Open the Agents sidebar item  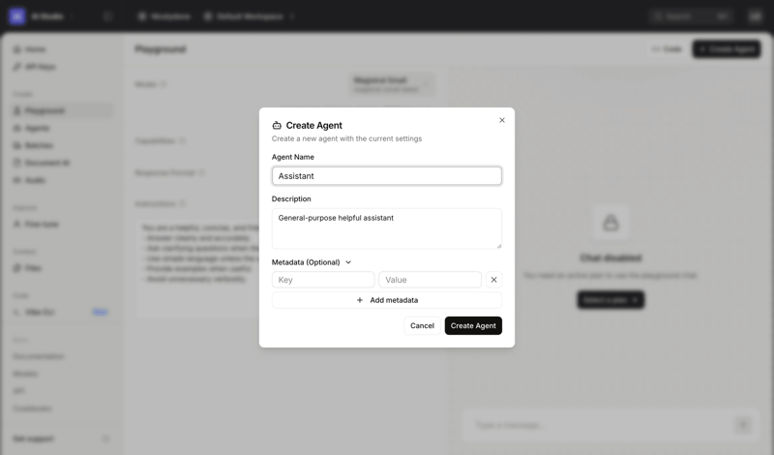pos(38,128)
